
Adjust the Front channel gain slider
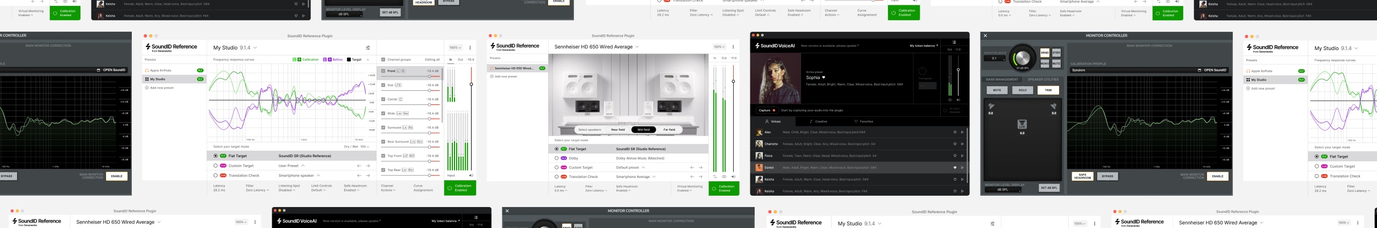click(x=429, y=76)
